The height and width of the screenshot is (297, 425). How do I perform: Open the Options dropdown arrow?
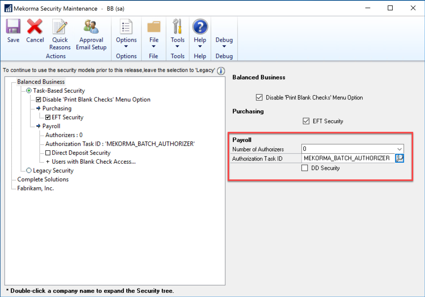126,46
